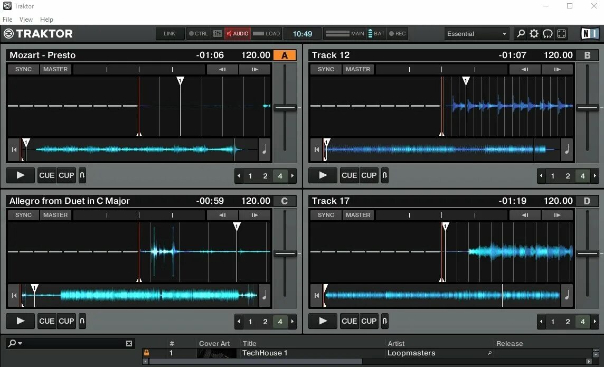
Task: Click Deck C beat note icon
Action: [265, 295]
